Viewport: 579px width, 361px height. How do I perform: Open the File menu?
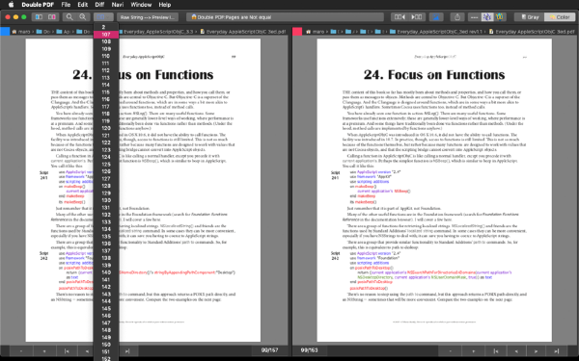tap(66, 5)
